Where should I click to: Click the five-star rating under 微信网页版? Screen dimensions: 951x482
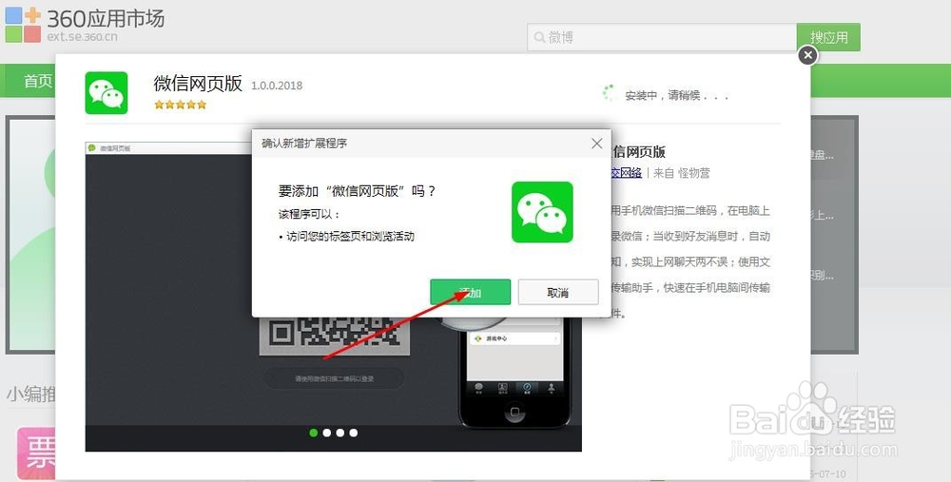(180, 105)
